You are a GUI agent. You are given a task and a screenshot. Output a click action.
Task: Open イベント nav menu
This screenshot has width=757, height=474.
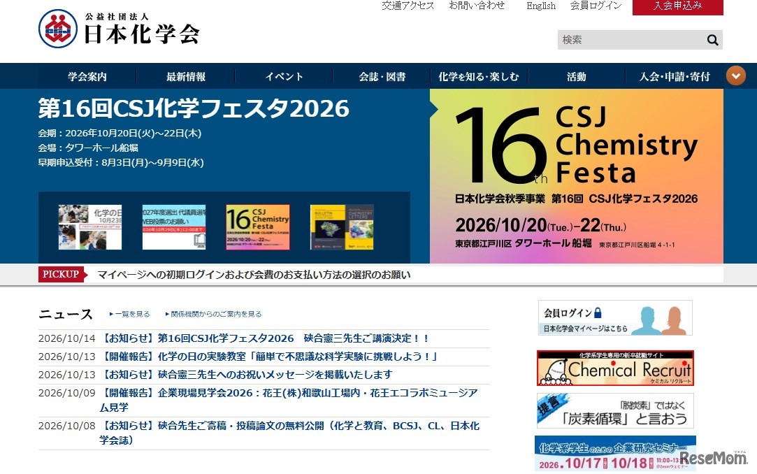[x=284, y=76]
